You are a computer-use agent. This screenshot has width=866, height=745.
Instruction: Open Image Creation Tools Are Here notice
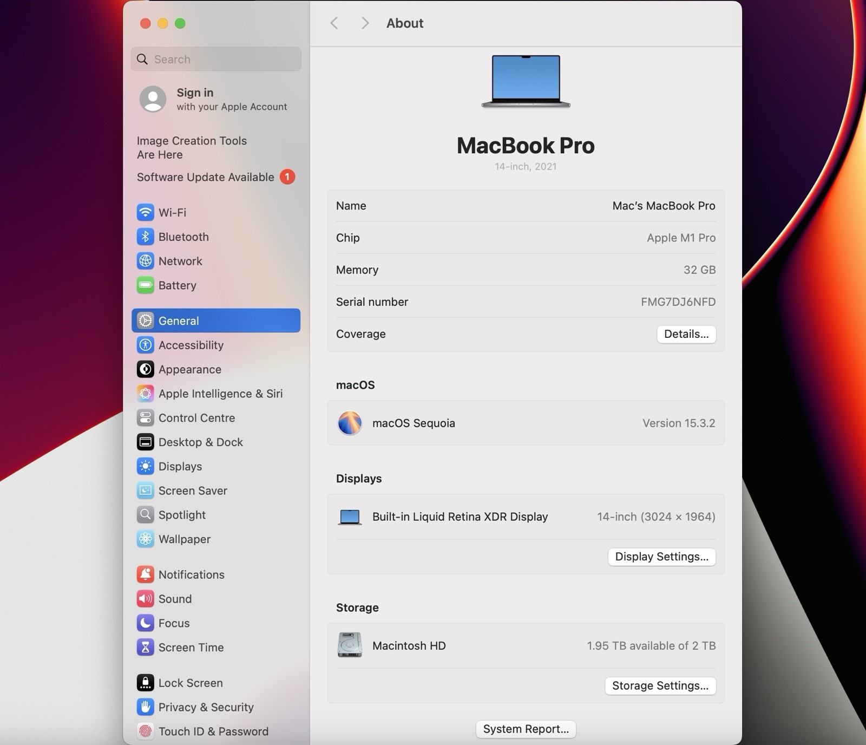[x=192, y=147]
